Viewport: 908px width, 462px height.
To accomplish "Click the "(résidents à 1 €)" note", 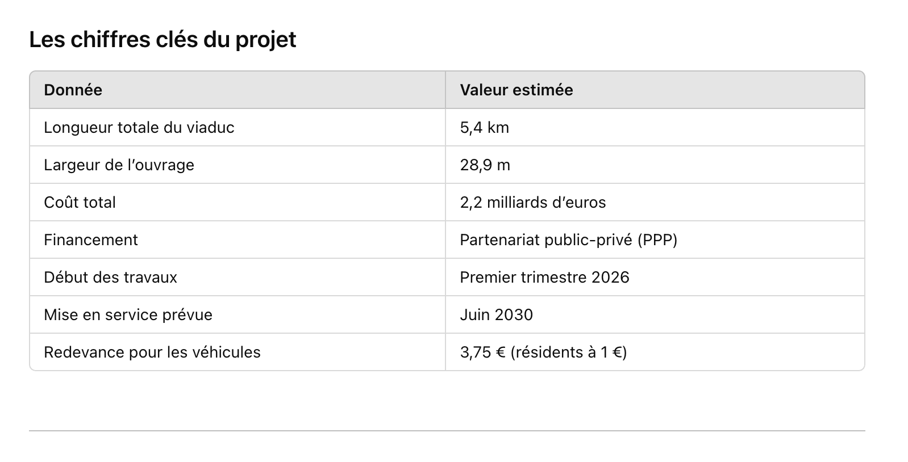I will pyautogui.click(x=569, y=352).
